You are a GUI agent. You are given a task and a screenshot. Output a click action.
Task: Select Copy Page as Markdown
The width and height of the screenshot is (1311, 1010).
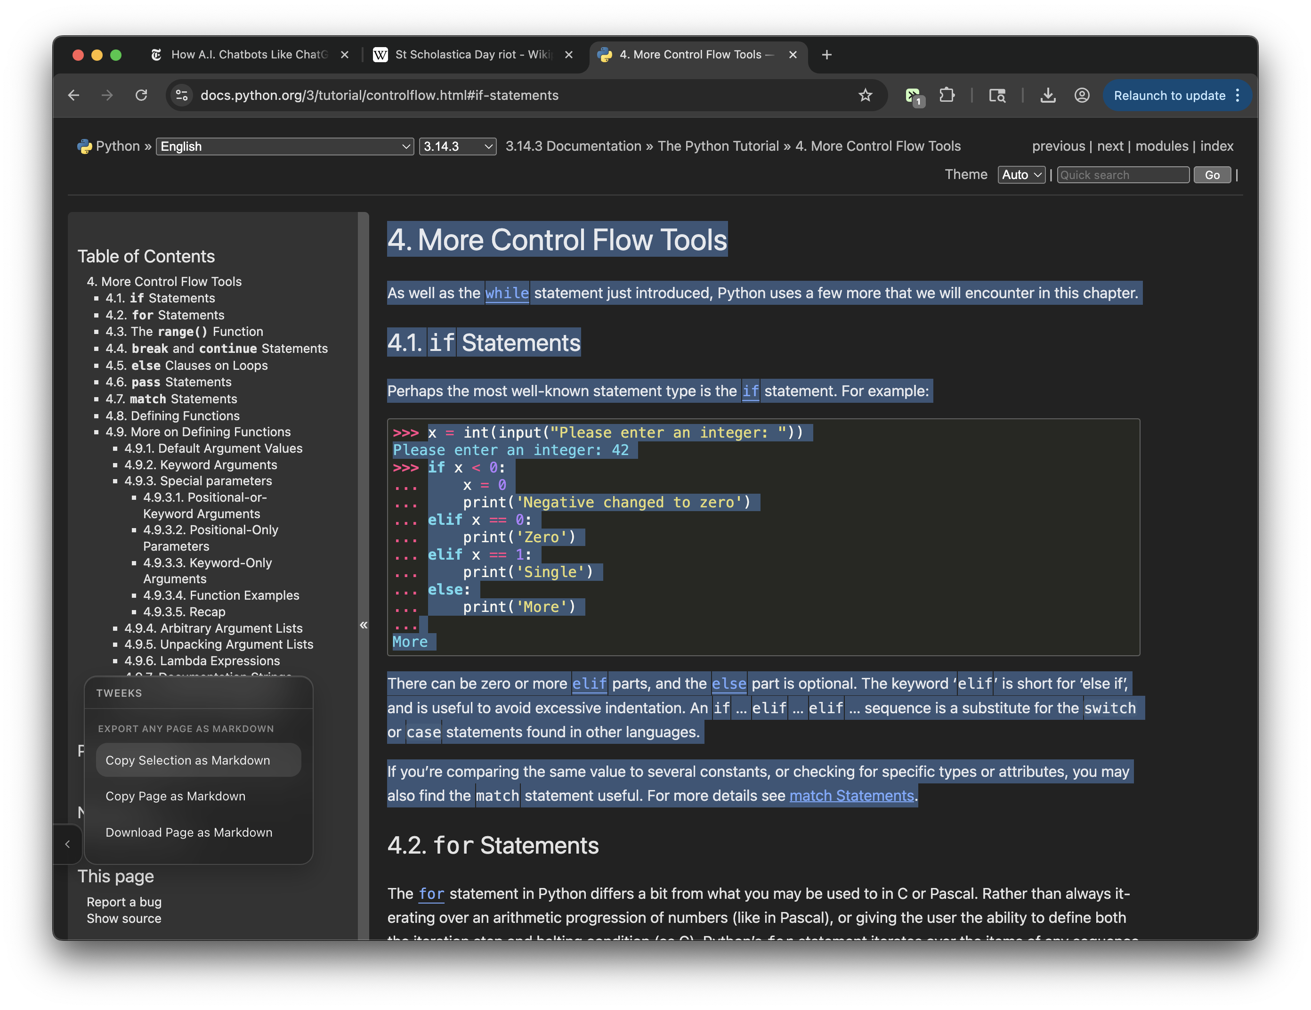pos(175,796)
